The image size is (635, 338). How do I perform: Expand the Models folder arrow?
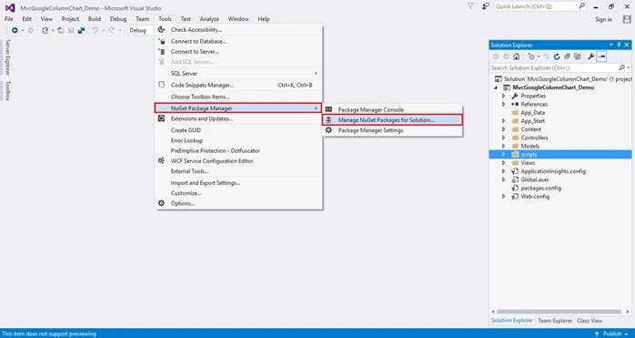503,146
